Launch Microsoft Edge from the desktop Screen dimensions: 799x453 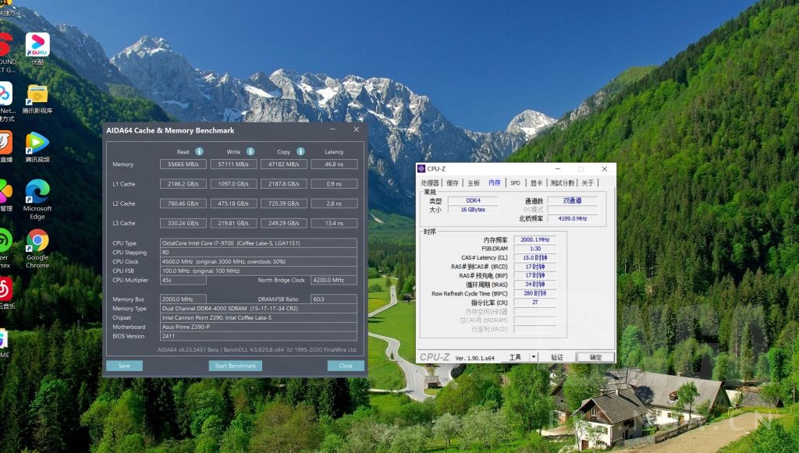click(37, 192)
